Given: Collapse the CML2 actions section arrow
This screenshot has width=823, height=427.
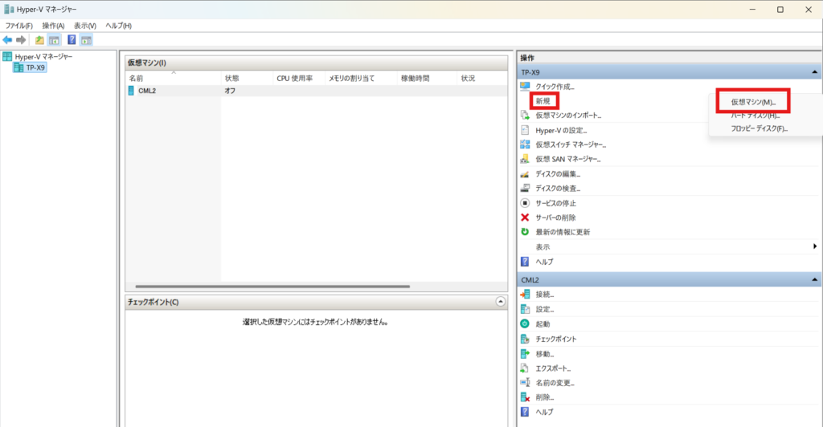Looking at the screenshot, I should [x=814, y=280].
